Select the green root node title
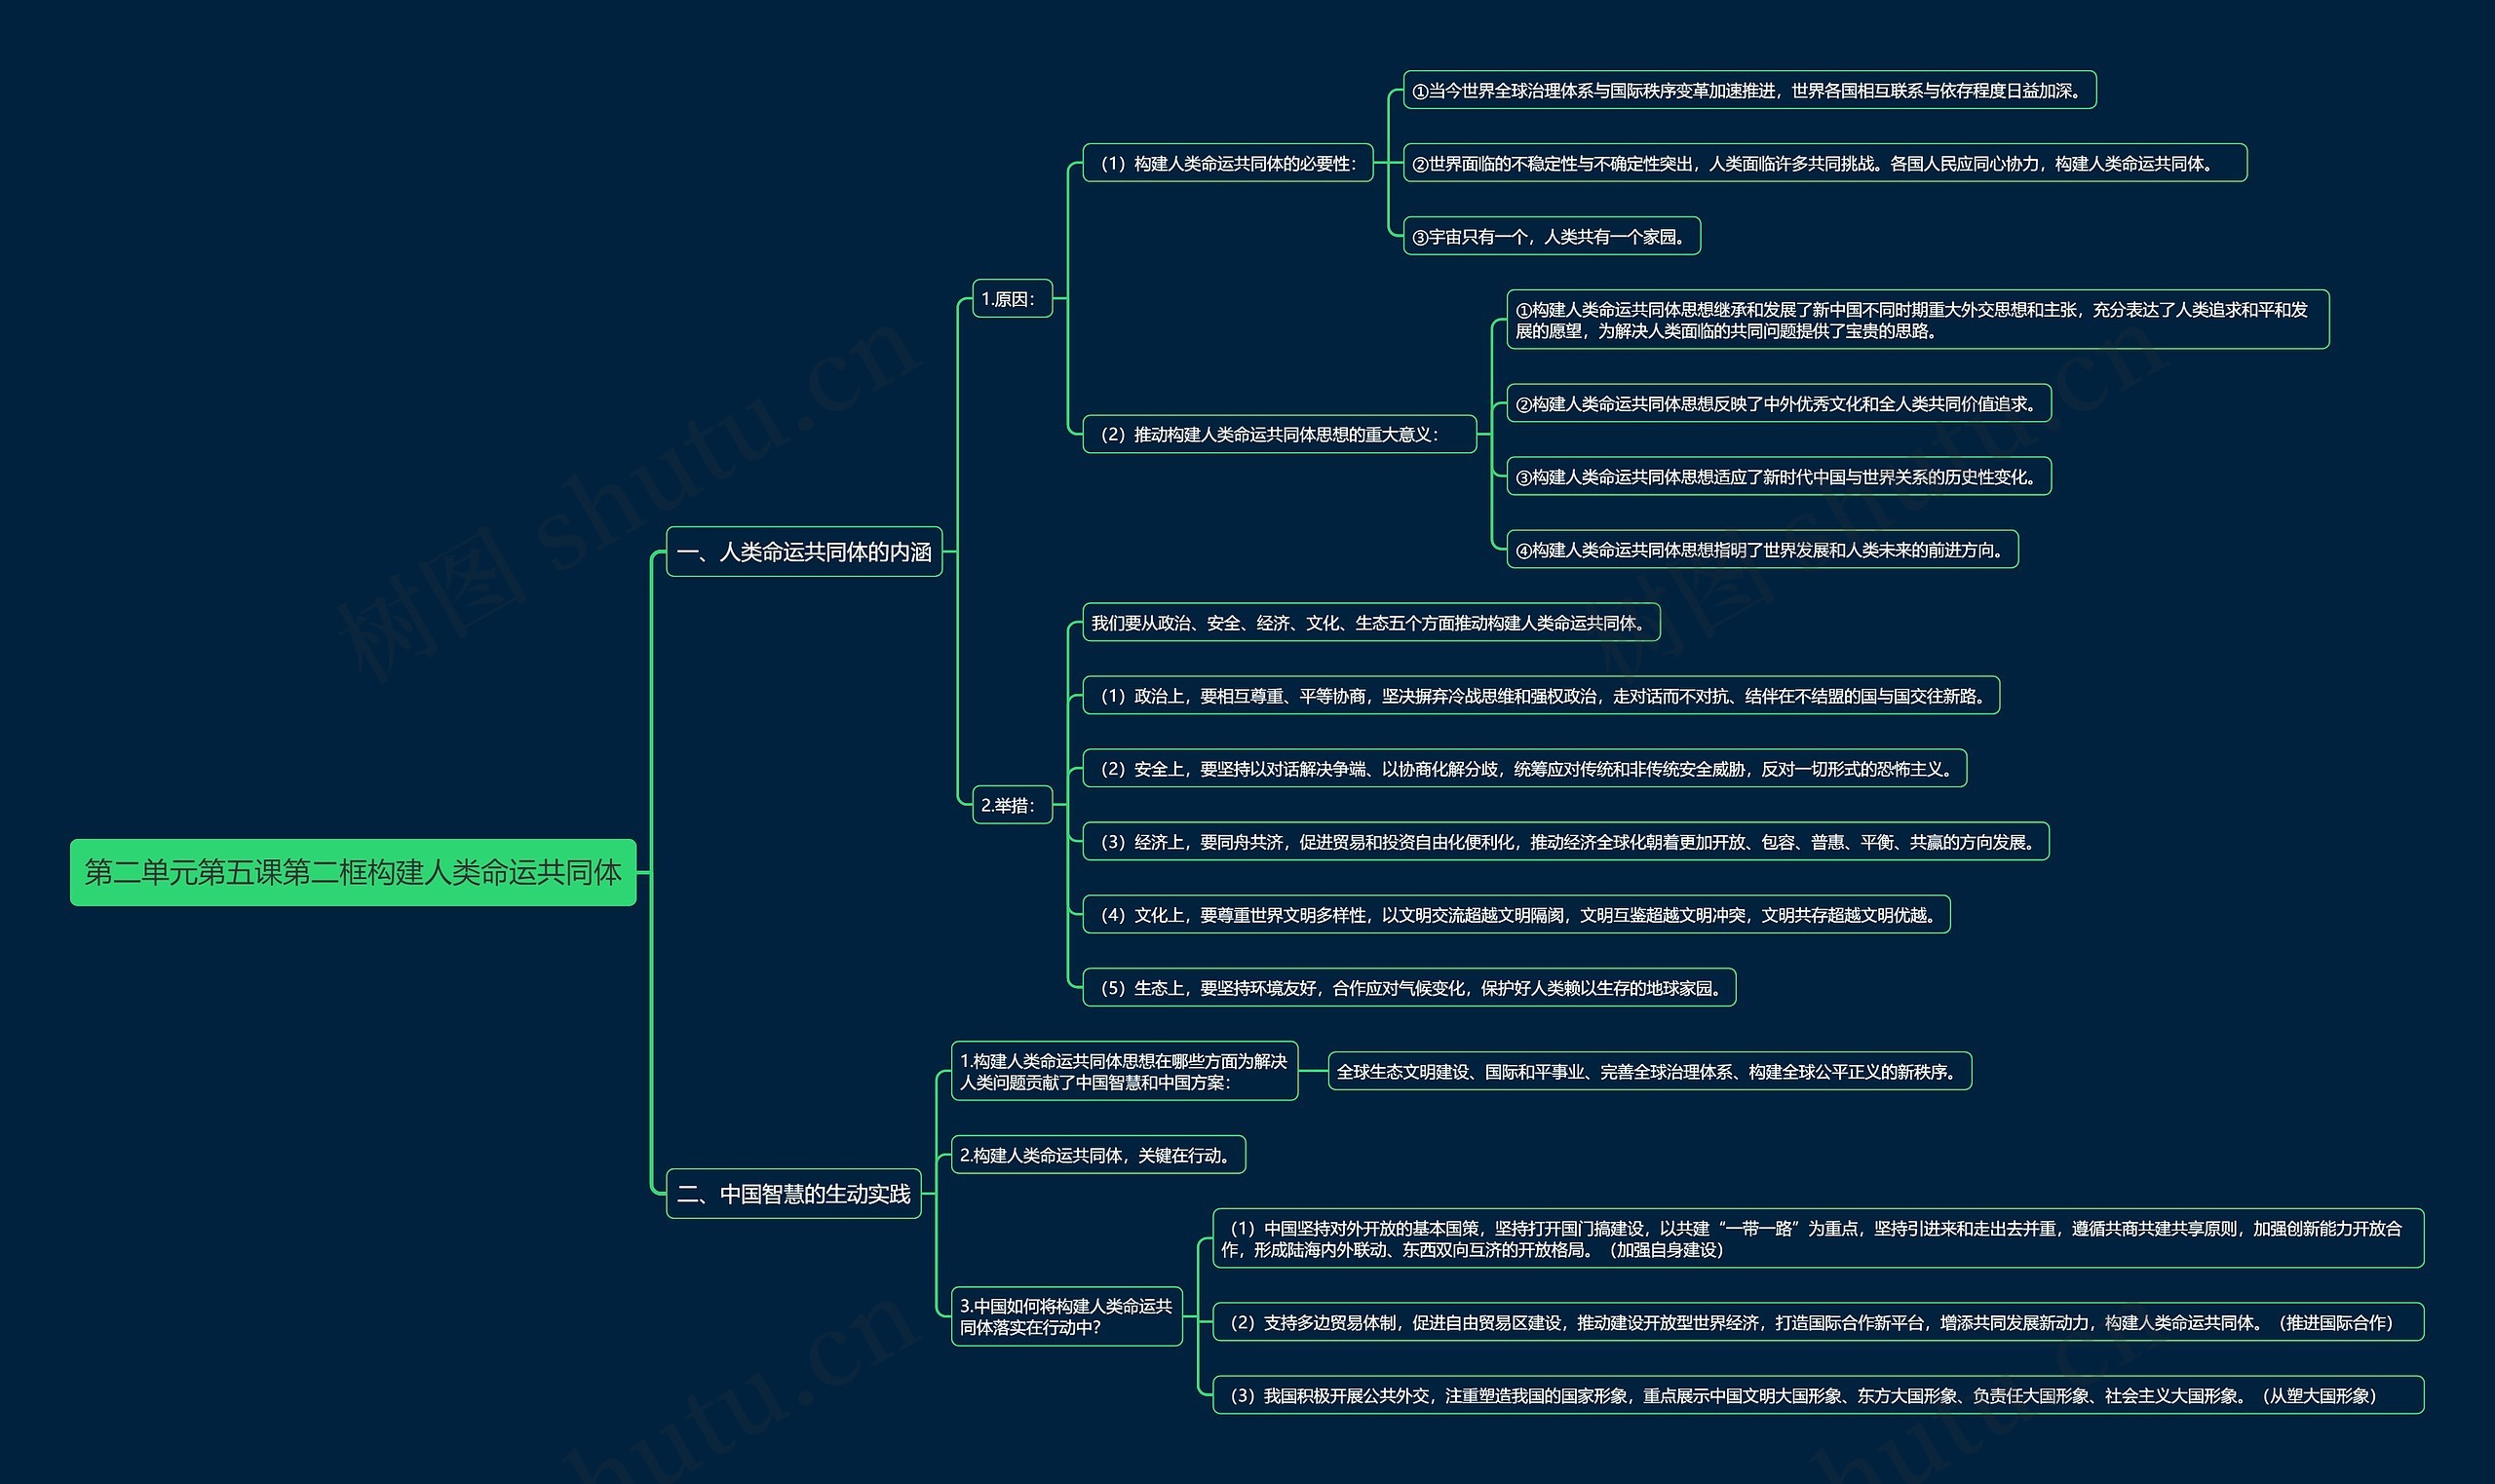The image size is (2495, 1484). coord(353,872)
